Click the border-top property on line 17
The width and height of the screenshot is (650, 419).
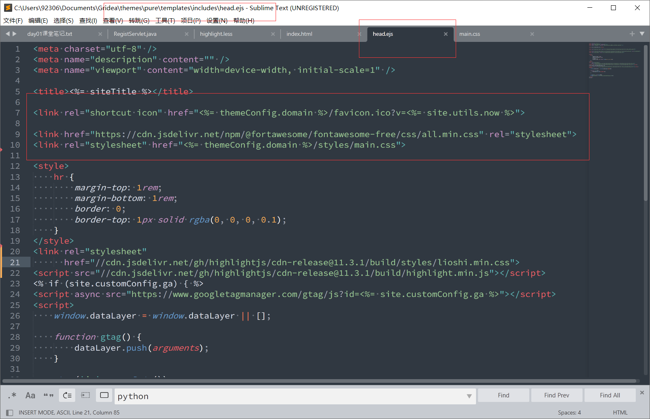tap(101, 220)
